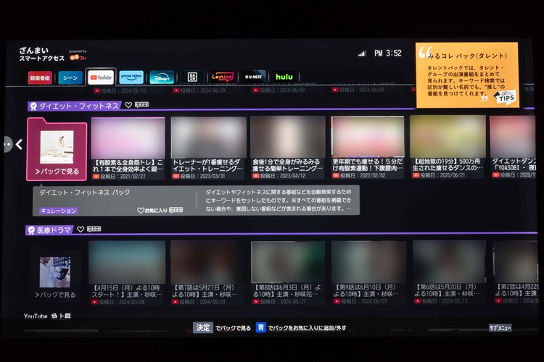Click the PM 3:52 clock
This screenshot has width=544, height=362.
coord(388,54)
